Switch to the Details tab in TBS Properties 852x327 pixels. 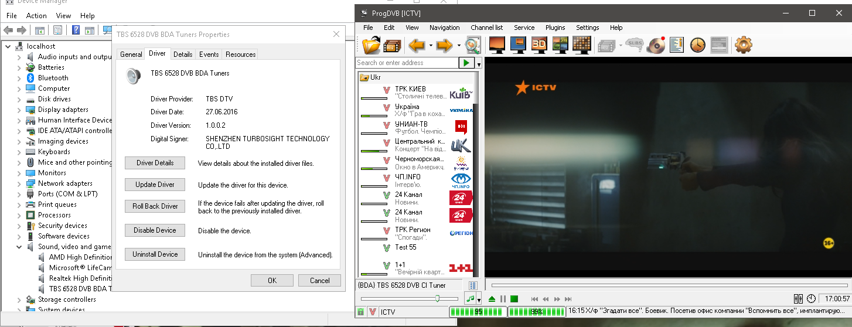(x=183, y=54)
